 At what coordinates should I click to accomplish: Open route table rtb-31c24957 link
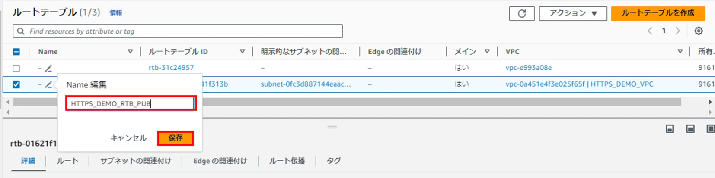tap(171, 68)
